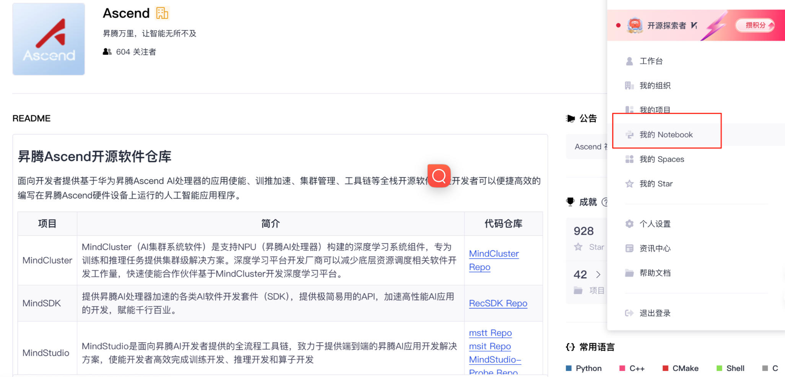The image size is (785, 377).
Task: Click the MindSDK project name cell
Action: 47,303
